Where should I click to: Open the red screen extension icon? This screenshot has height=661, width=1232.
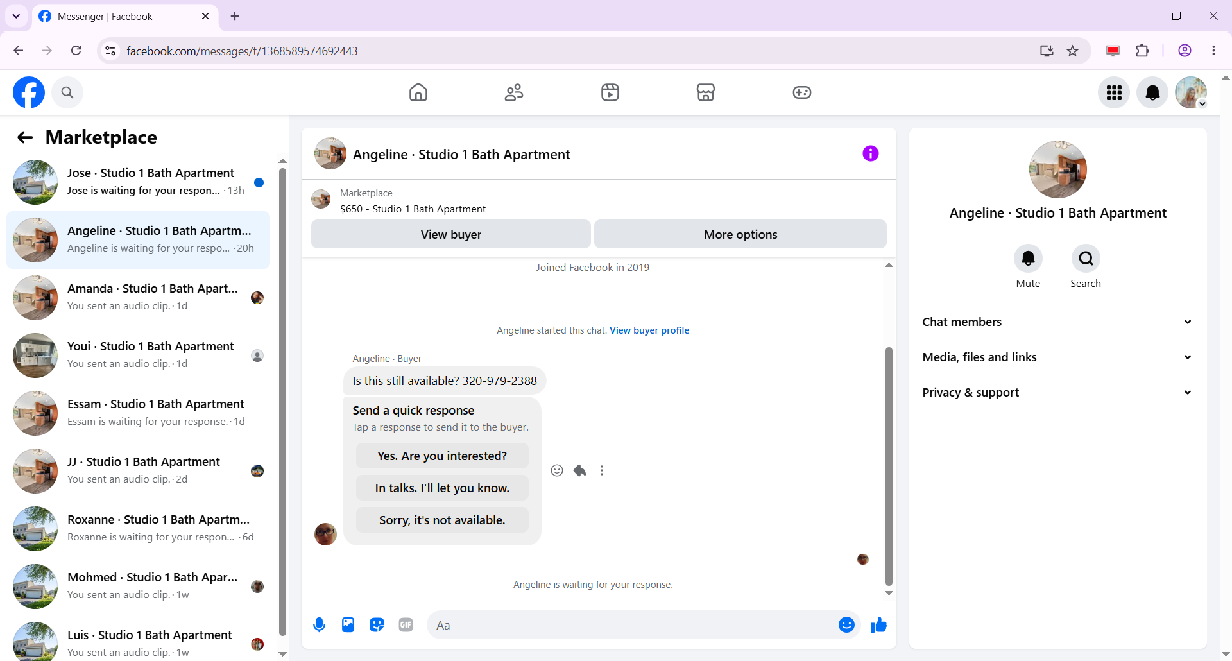click(1113, 51)
